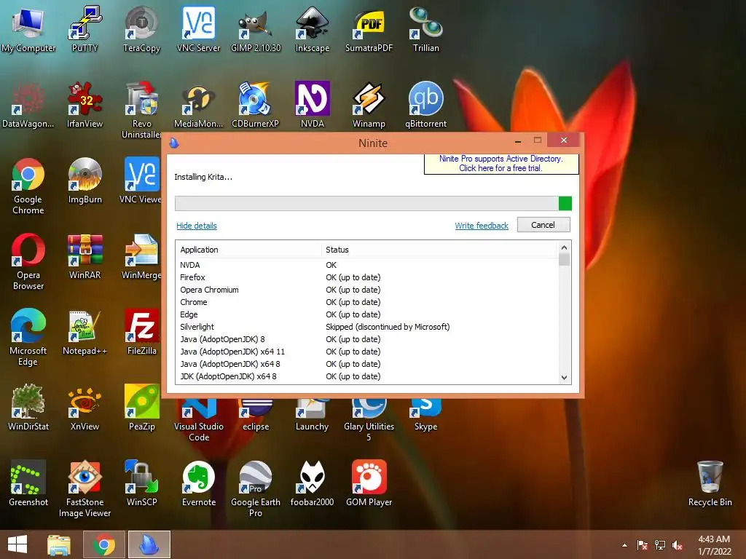The width and height of the screenshot is (746, 559).
Task: Click the Ninite title bar app icon
Action: (174, 143)
